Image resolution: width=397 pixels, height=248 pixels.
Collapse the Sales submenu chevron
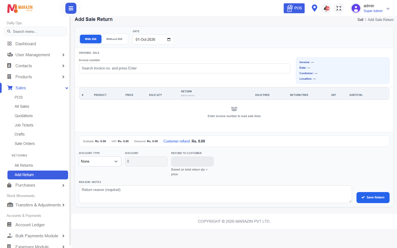click(x=66, y=88)
